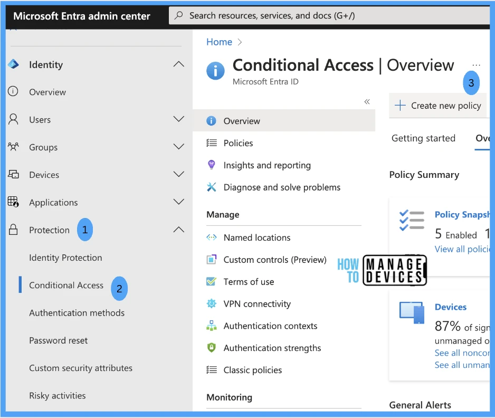This screenshot has width=495, height=418.
Task: Select Overview under Identity
Action: (47, 92)
